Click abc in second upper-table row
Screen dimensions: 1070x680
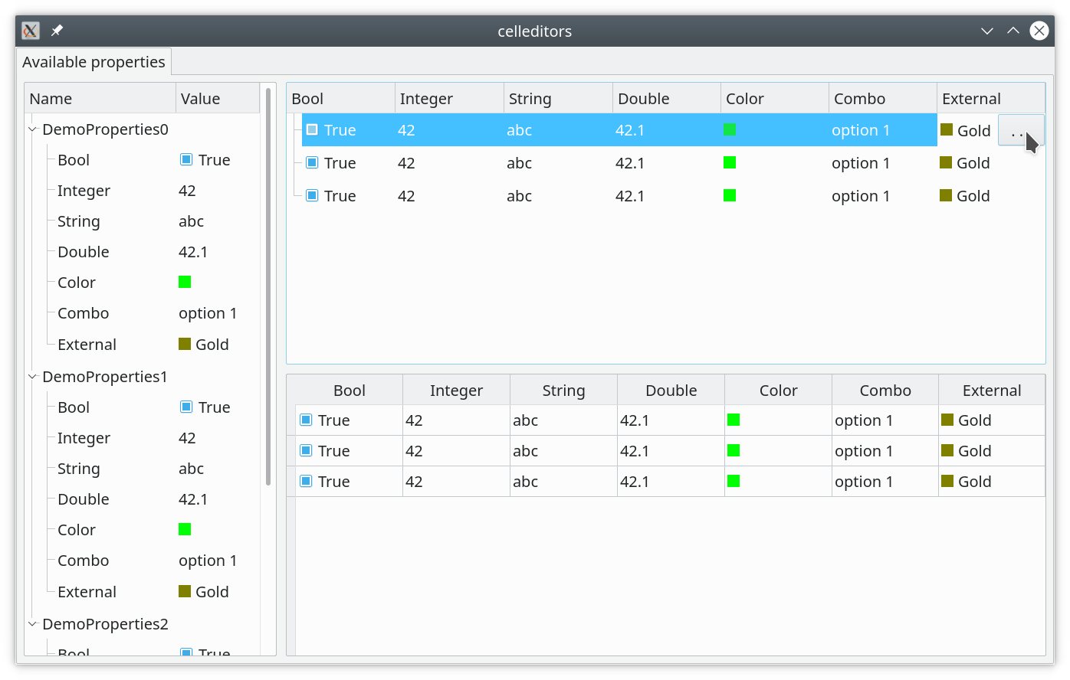coord(519,163)
